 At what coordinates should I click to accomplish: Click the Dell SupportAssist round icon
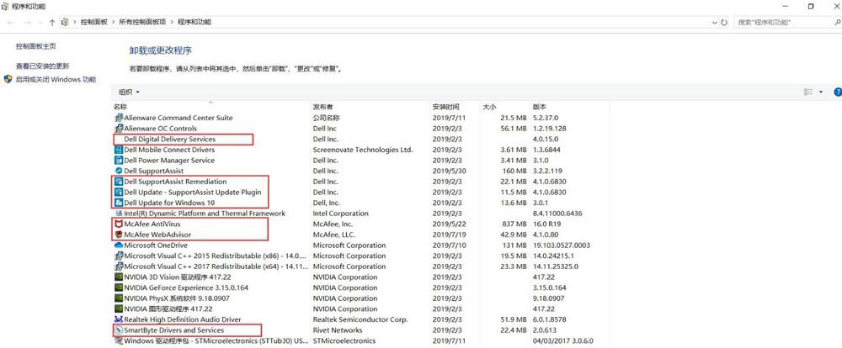click(x=119, y=171)
